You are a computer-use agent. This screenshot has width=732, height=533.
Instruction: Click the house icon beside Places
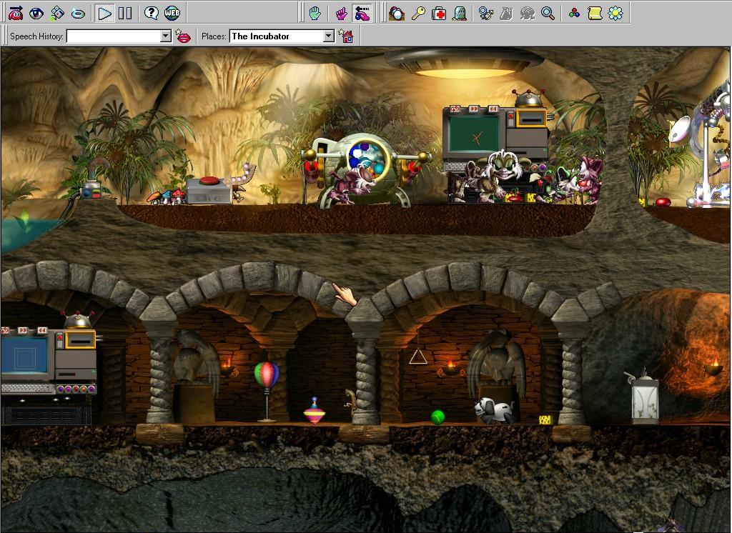(347, 36)
